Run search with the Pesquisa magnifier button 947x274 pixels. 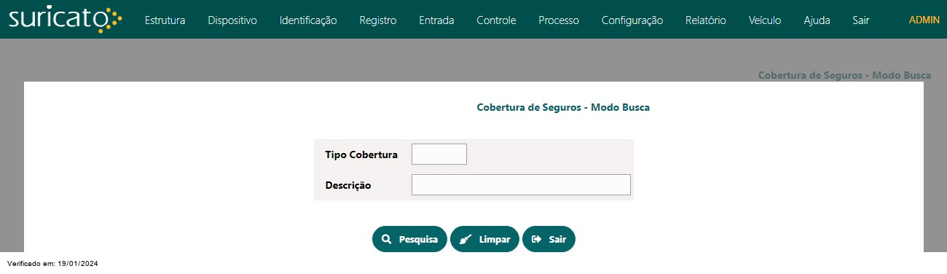(409, 239)
